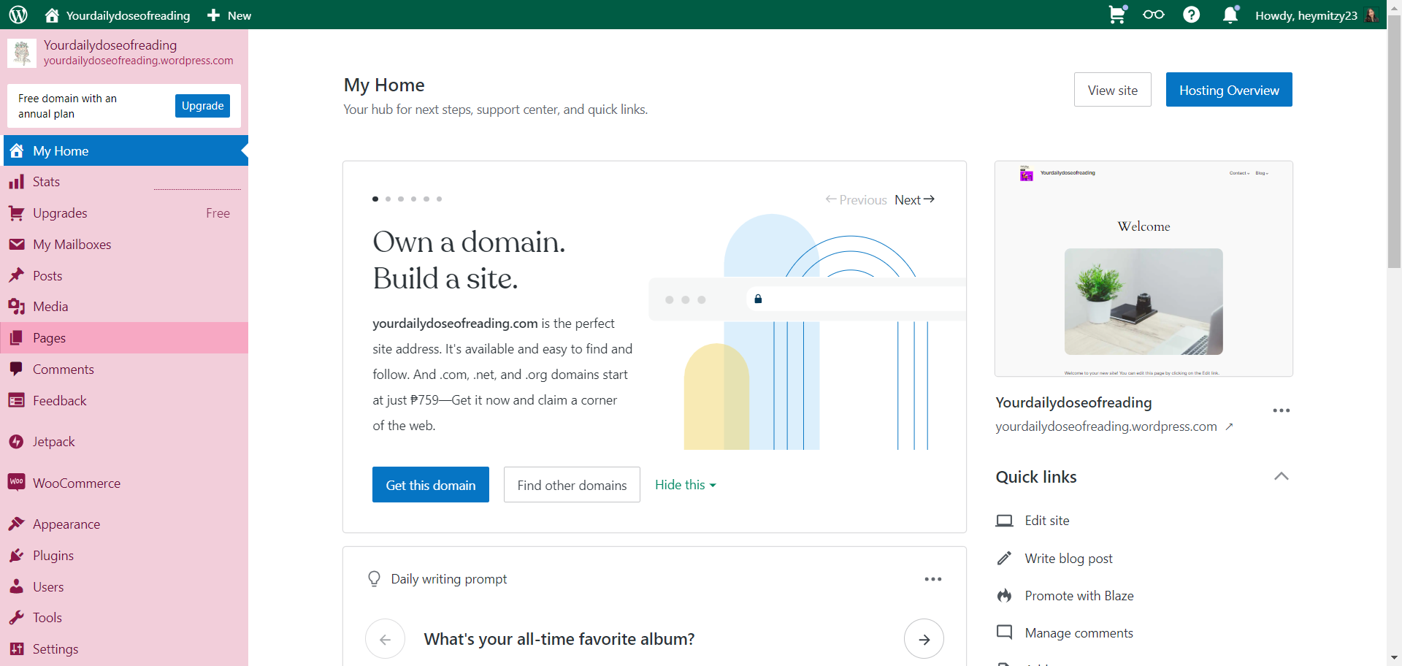
Task: Open Appearance menu item
Action: 126,524
